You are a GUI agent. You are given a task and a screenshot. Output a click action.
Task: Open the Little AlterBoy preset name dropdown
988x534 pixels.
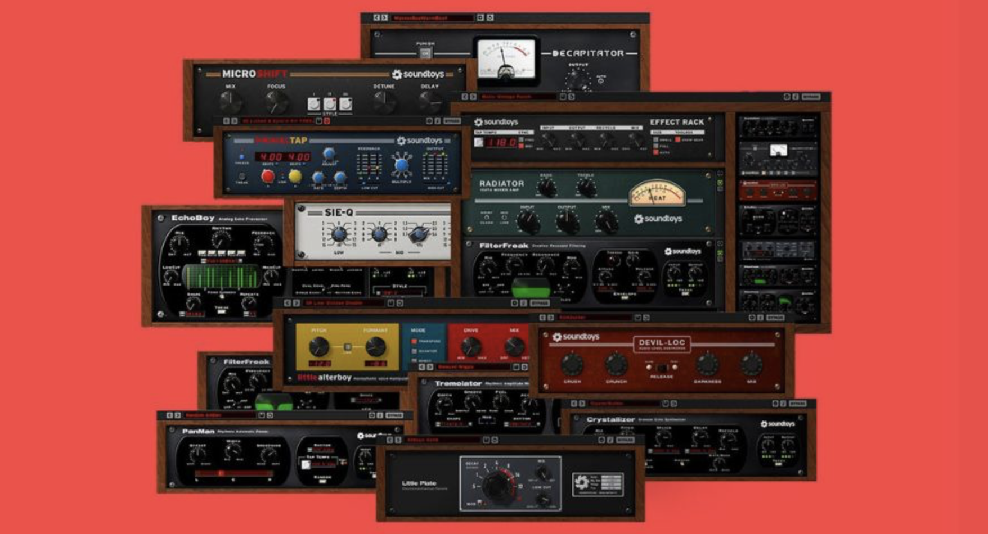coord(344,303)
